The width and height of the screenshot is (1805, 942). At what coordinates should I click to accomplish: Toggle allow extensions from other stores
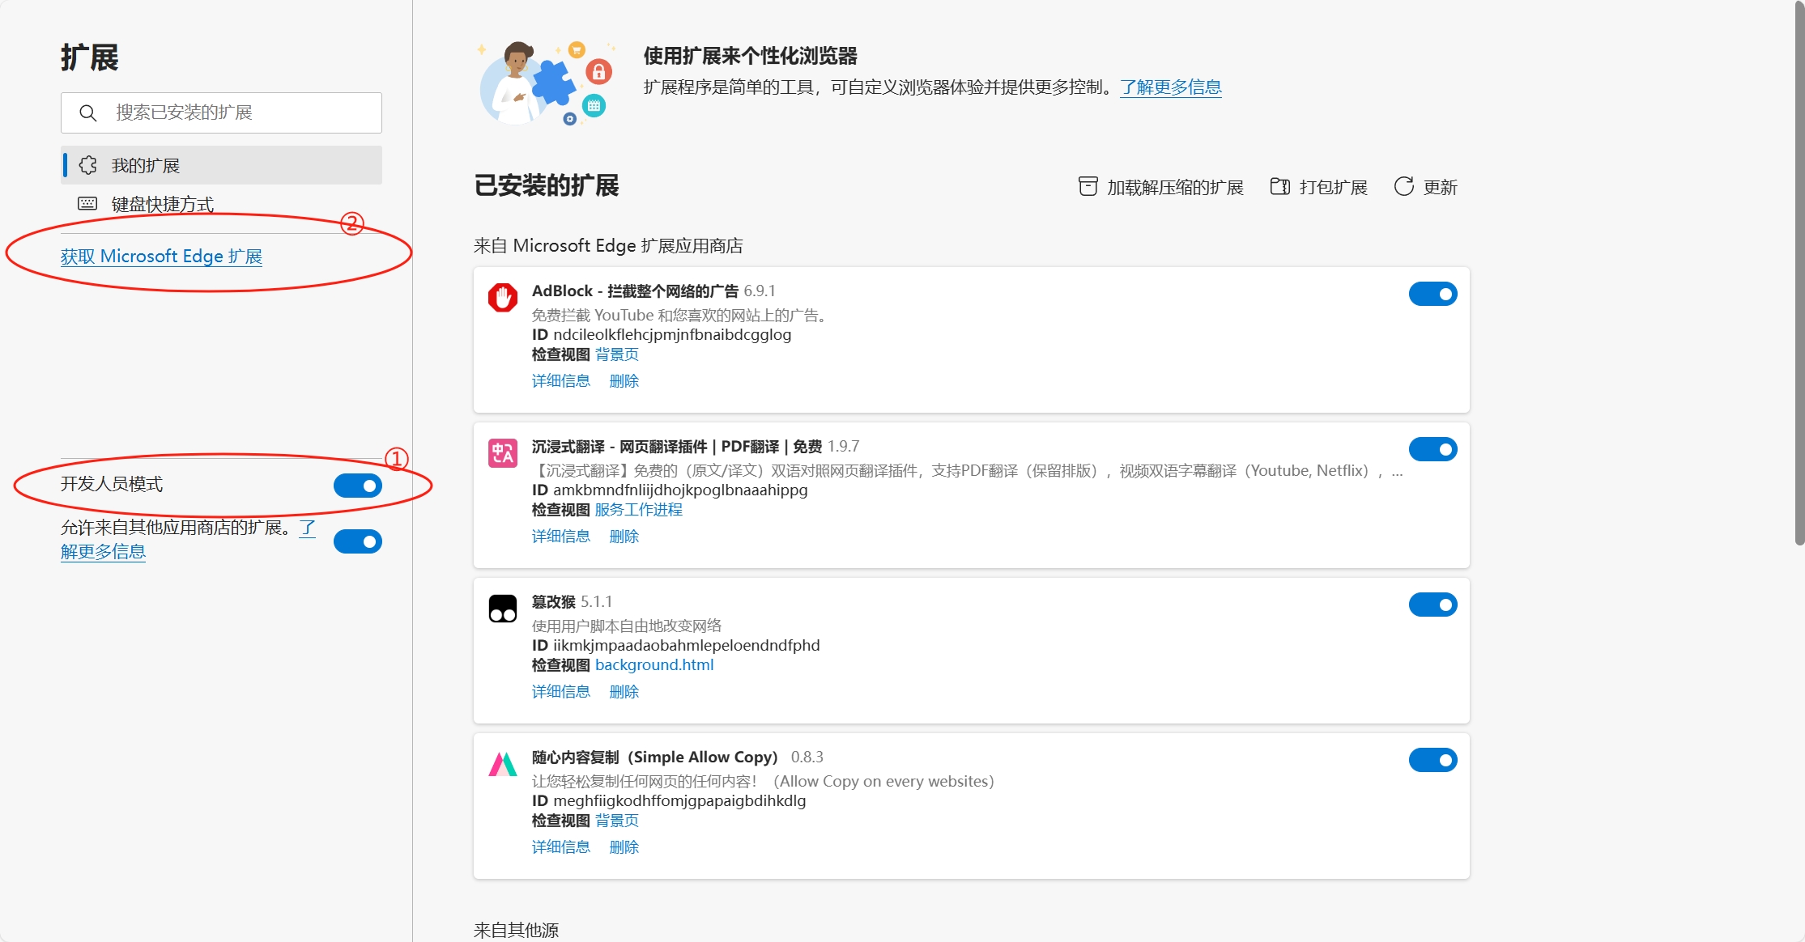[x=357, y=541]
